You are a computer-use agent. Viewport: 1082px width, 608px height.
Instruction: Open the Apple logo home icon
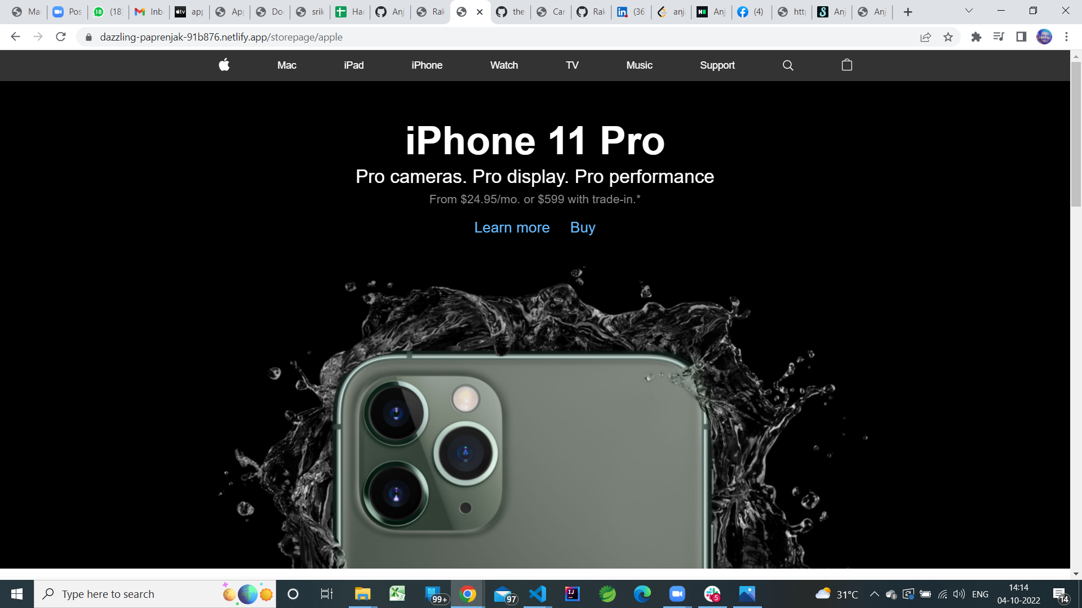click(223, 65)
